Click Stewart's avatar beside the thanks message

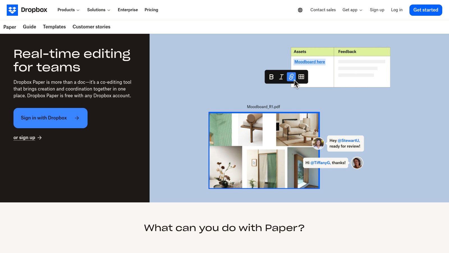pos(357,163)
